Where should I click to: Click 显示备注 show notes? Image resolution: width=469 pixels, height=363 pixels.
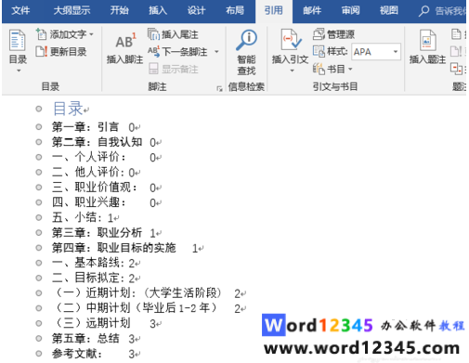174,69
